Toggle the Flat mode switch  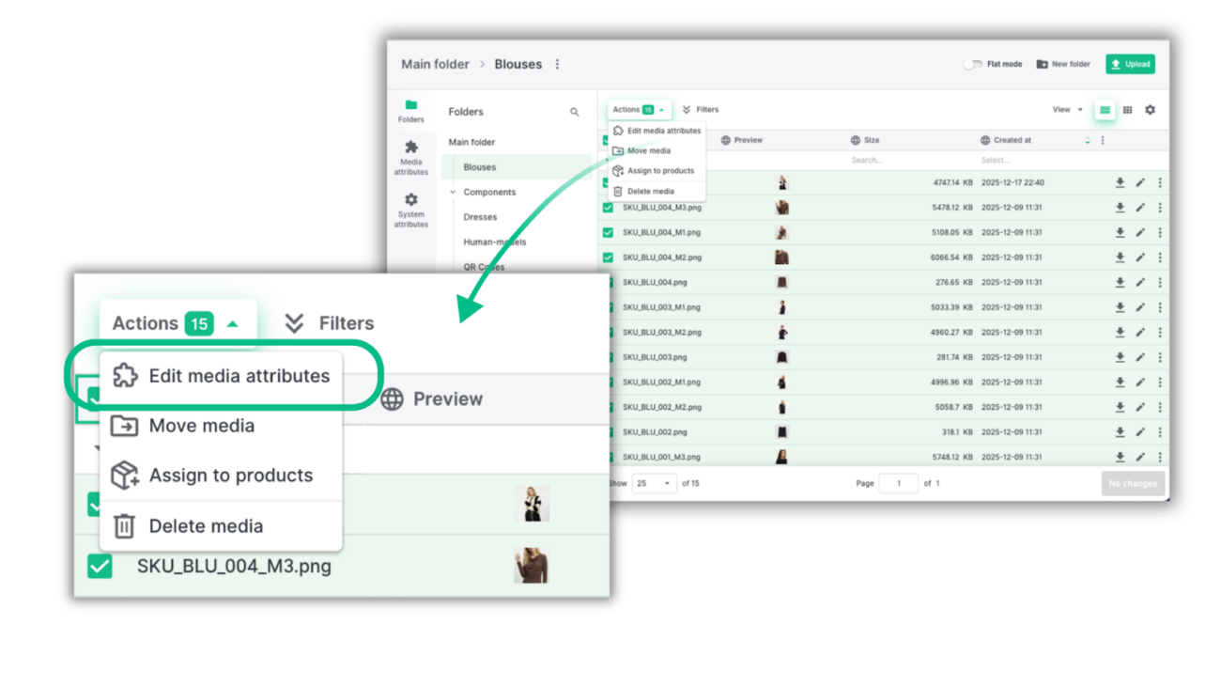pos(972,64)
